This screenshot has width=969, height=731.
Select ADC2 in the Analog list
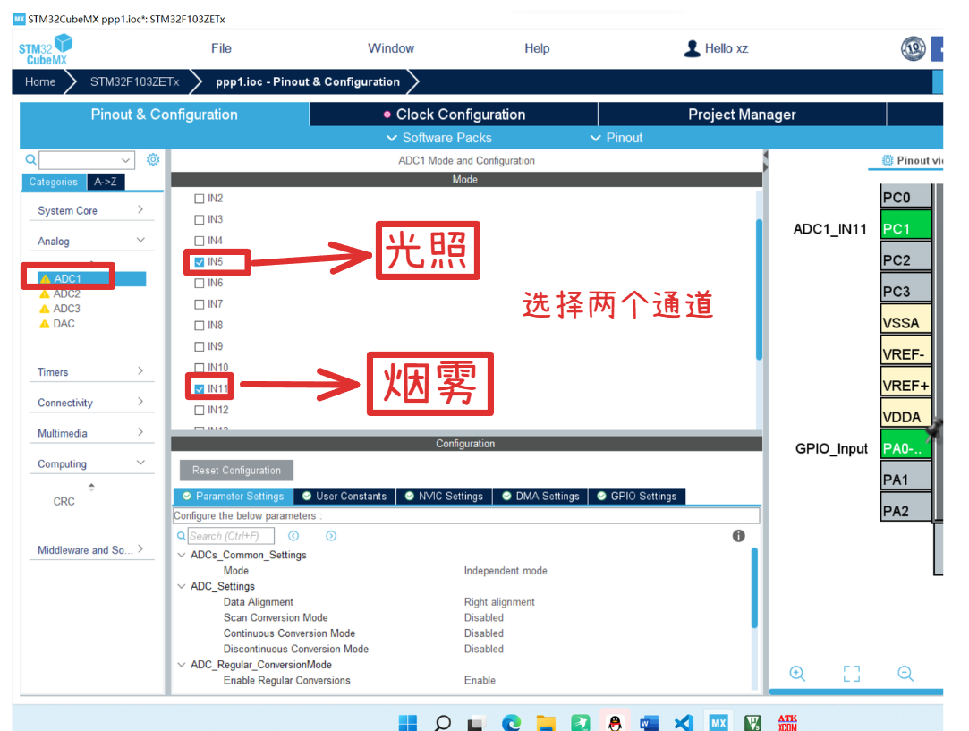[67, 294]
